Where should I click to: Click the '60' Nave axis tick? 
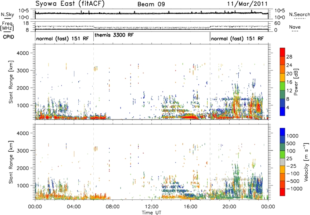point(277,23)
